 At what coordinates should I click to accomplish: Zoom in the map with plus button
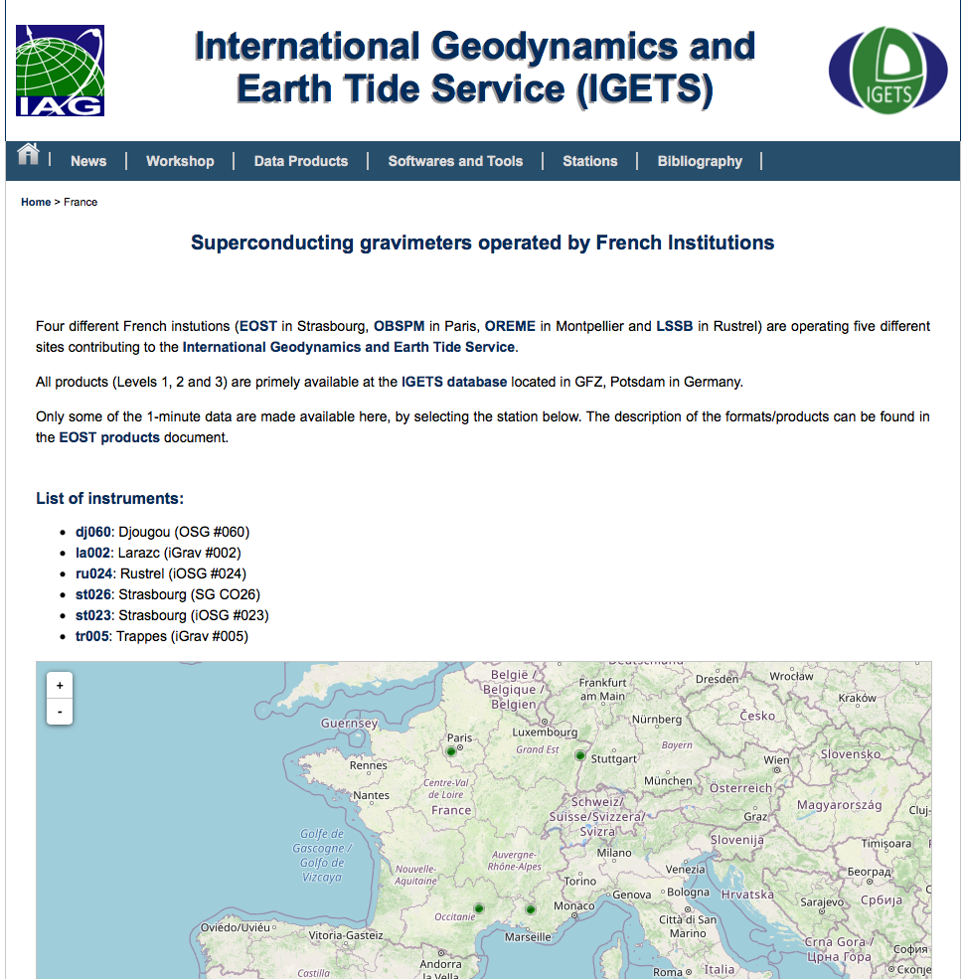[61, 686]
